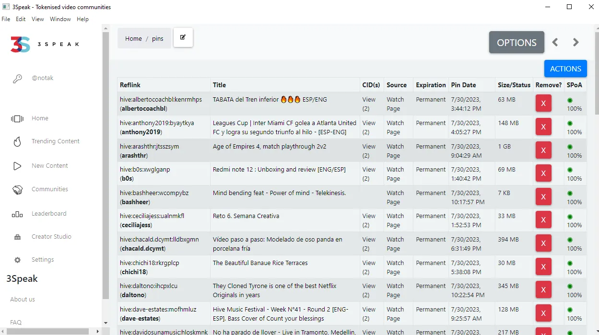The height and width of the screenshot is (335, 599).
Task: Open the OPTIONS dropdown
Action: coord(517,42)
